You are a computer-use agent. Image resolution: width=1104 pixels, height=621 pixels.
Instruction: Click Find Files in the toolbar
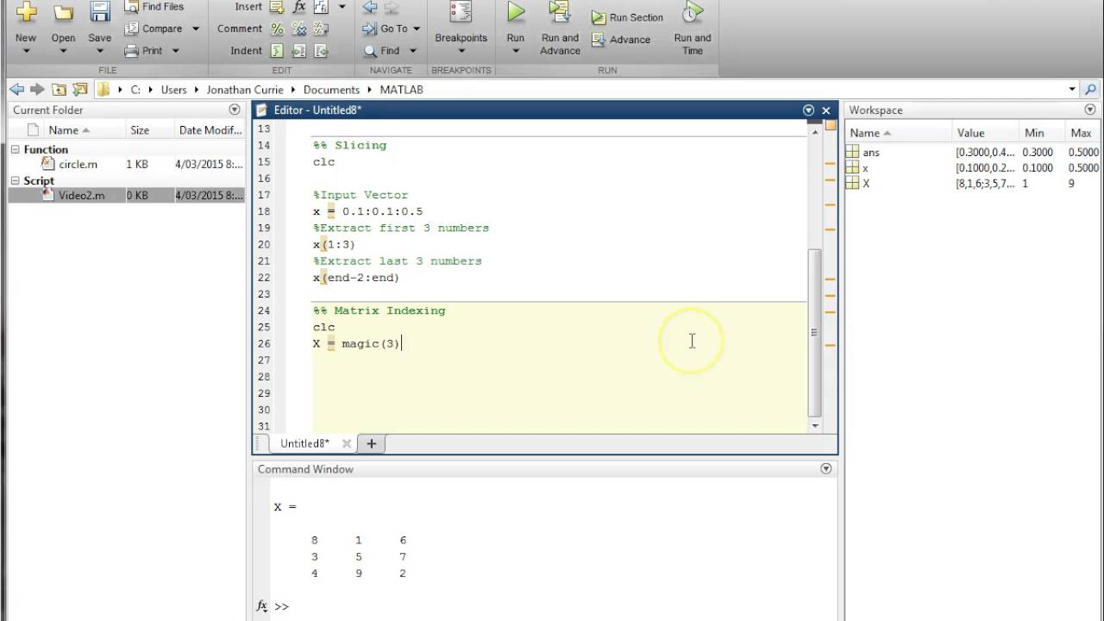(154, 7)
